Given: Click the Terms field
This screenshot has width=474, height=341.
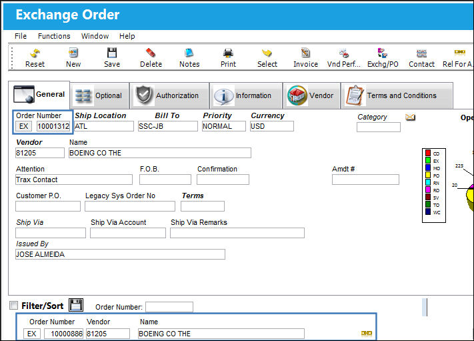Looking at the screenshot, I should click(203, 206).
